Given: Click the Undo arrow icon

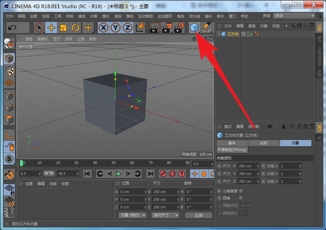Looking at the screenshot, I should [x=12, y=28].
